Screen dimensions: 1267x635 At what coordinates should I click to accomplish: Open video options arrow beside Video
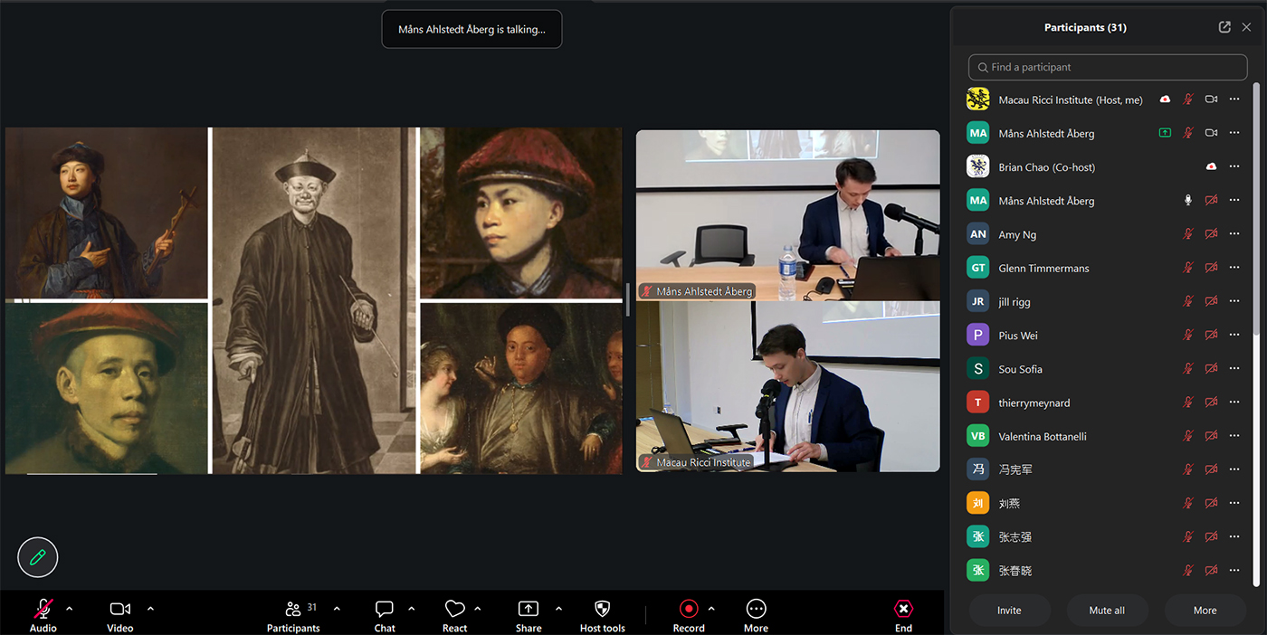pos(150,609)
